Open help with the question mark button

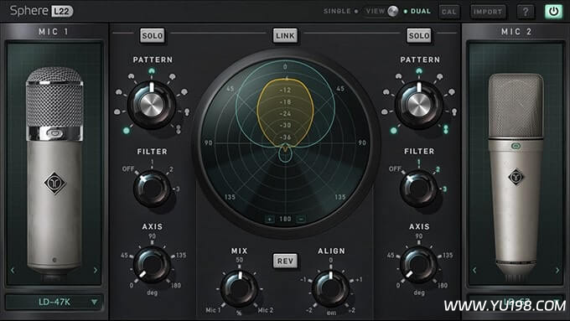526,12
